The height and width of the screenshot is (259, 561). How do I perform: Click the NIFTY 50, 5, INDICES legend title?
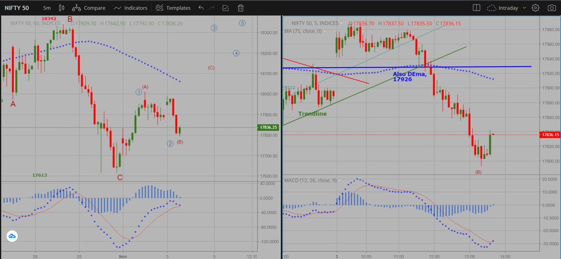(x=316, y=23)
